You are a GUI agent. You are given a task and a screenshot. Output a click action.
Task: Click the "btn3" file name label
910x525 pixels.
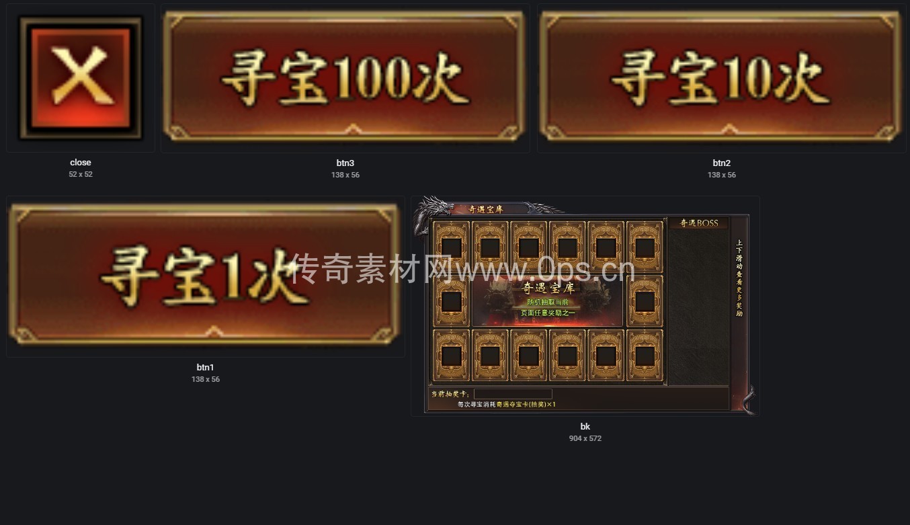tap(345, 163)
